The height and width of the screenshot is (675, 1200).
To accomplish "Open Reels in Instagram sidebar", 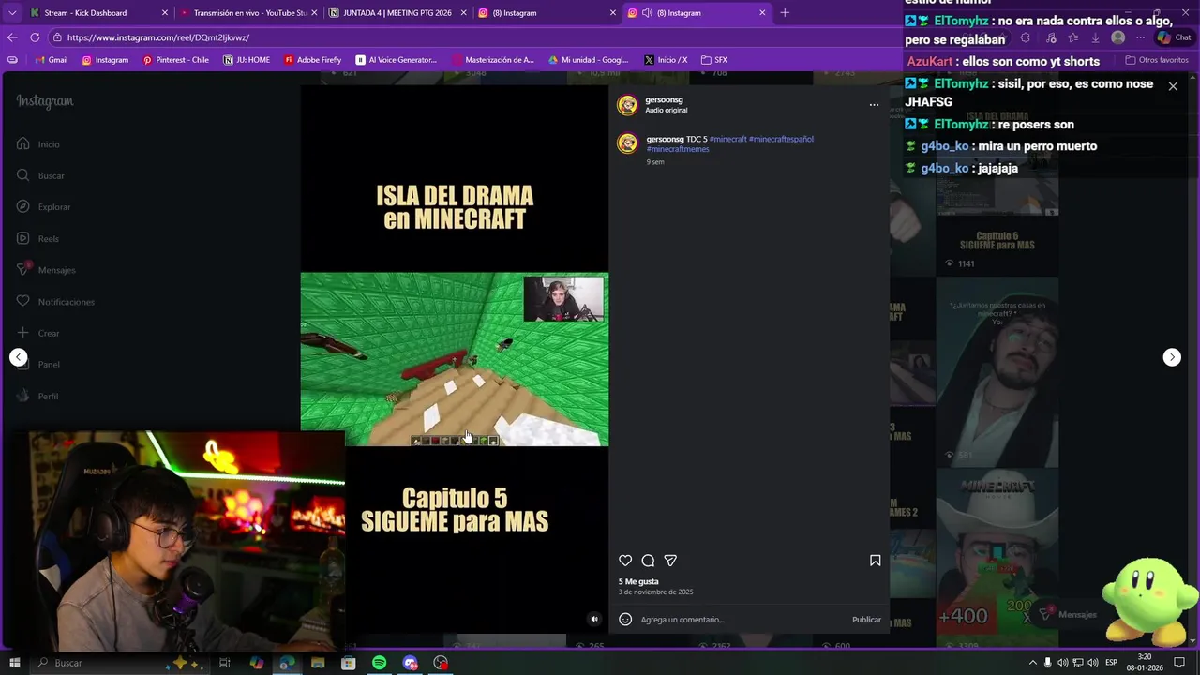I will pos(37,239).
